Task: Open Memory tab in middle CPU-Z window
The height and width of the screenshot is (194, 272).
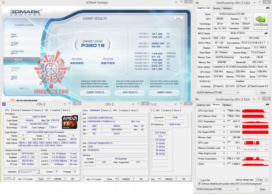Action: 106,110
